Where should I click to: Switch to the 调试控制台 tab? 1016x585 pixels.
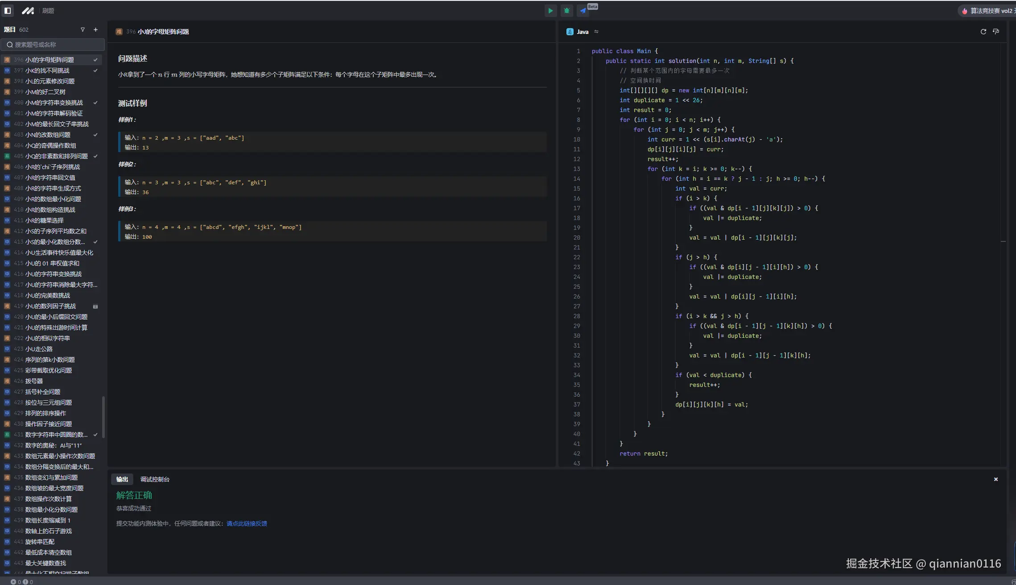coord(155,479)
